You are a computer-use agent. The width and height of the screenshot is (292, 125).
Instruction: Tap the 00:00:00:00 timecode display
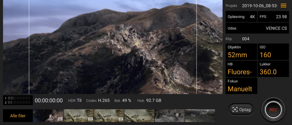(48, 101)
